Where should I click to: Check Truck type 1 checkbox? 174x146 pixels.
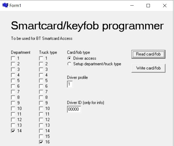[x=41, y=58]
